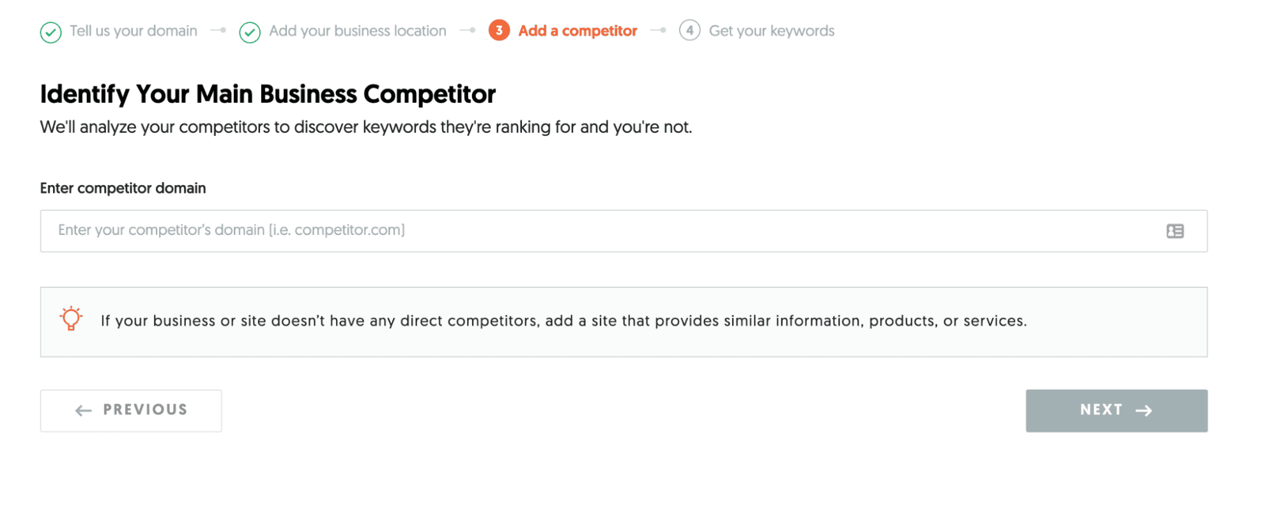Expand the tip message box
Viewport: 1277px width, 530px height.
(624, 321)
